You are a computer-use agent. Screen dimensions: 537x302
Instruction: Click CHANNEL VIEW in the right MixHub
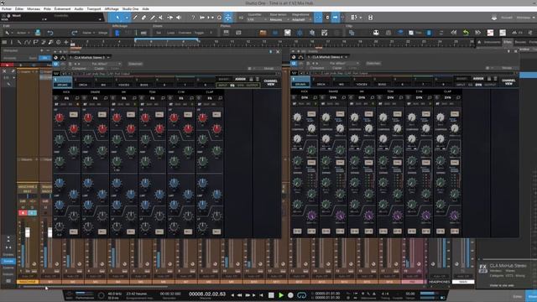(508, 82)
